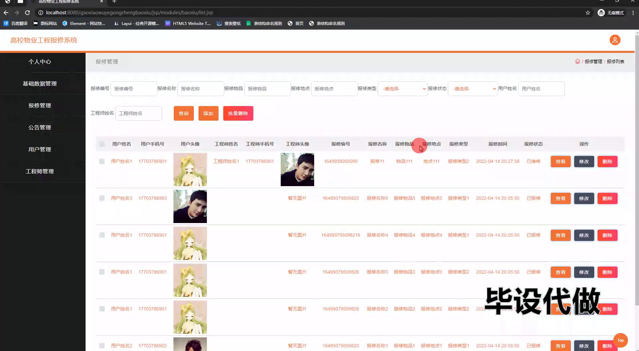This screenshot has height=351, width=639.
Task: Open 搜索壁纸 bookmark
Action: pyautogui.click(x=229, y=23)
